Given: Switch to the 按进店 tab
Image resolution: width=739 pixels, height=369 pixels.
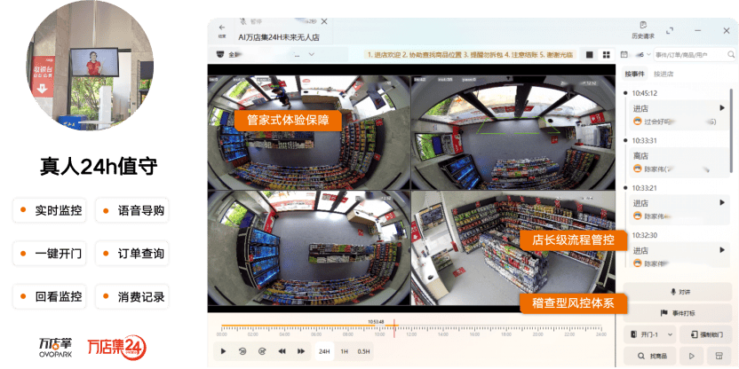Looking at the screenshot, I should [664, 74].
